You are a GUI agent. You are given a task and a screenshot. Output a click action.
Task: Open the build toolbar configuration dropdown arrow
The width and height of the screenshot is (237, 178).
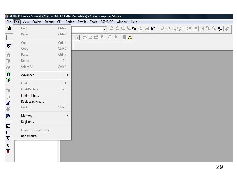point(78,37)
